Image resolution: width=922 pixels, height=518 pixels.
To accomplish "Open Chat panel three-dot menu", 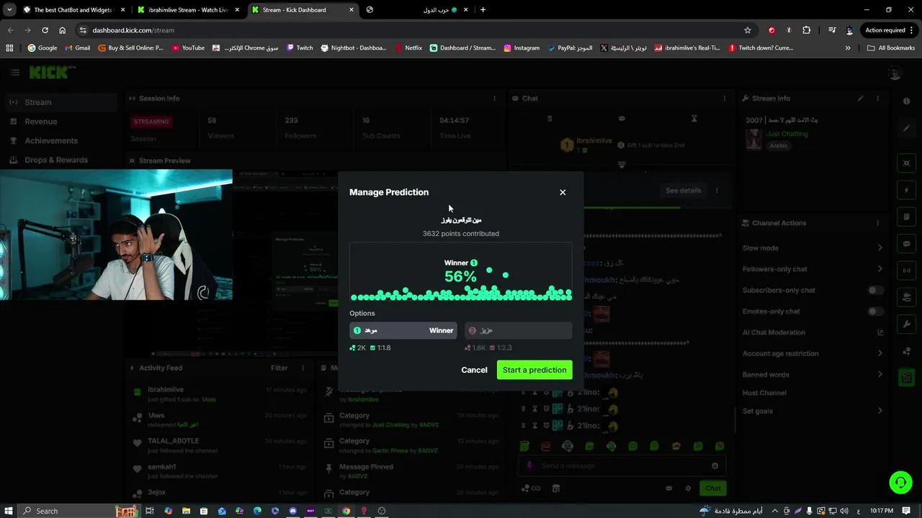I will pos(724,99).
